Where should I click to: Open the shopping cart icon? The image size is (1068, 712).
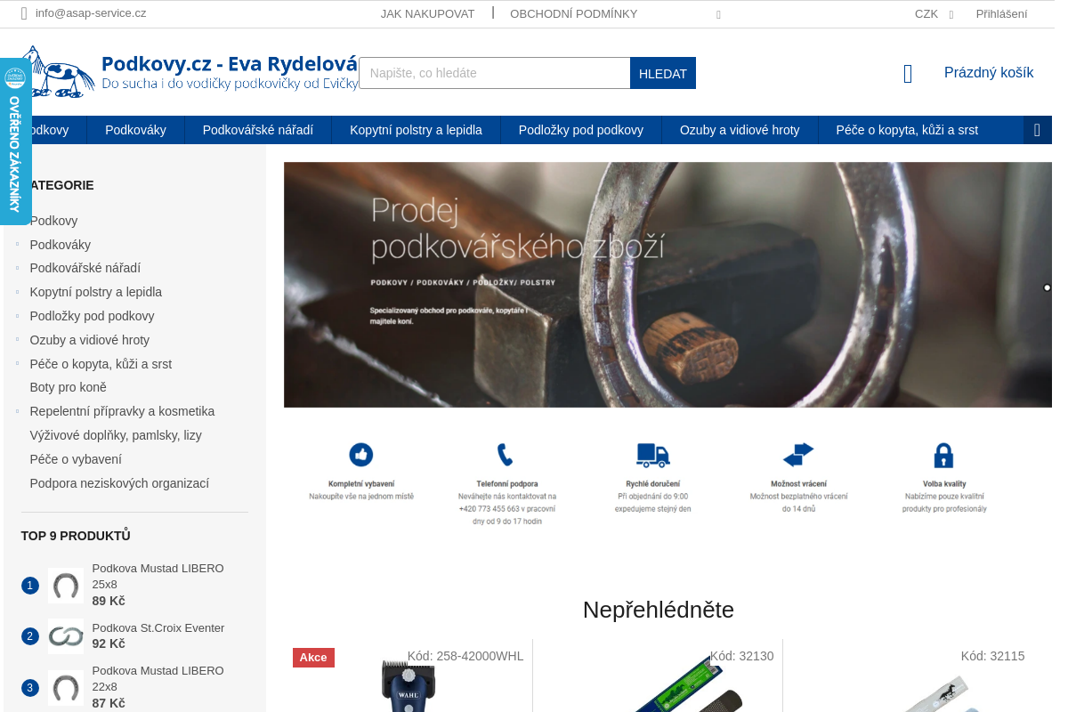tap(908, 74)
